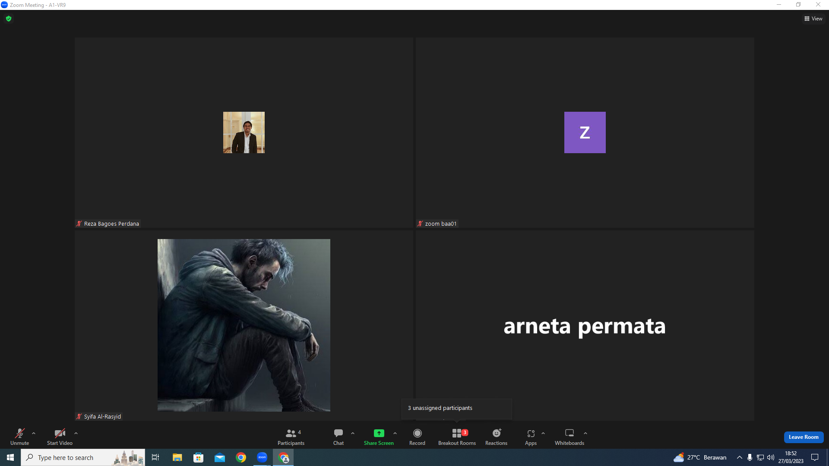Show hidden system tray icons

click(739, 457)
